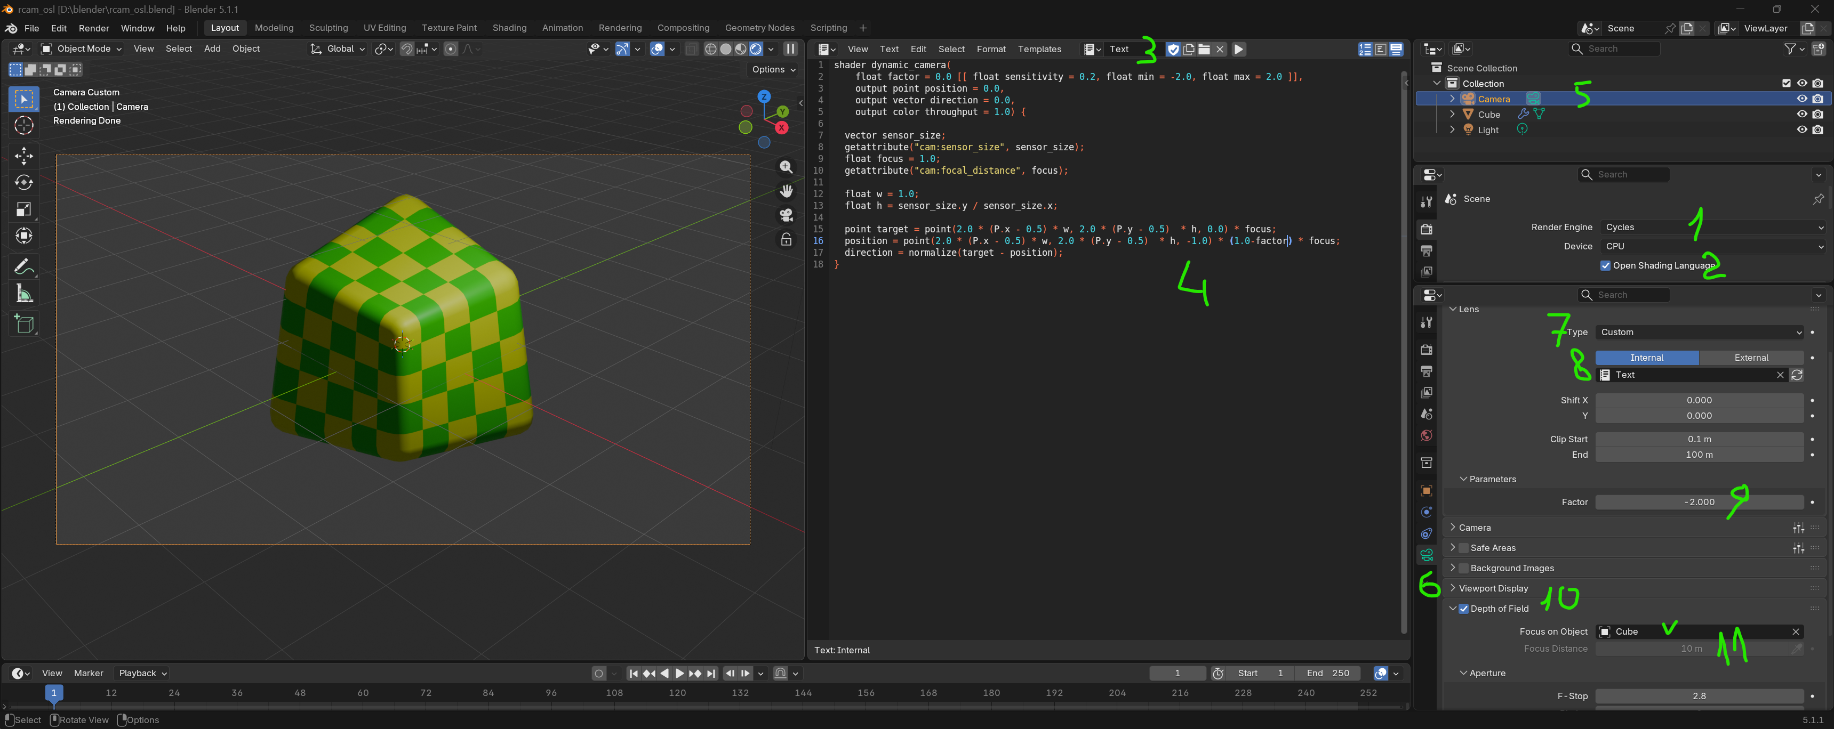The height and width of the screenshot is (729, 1834).
Task: Select the Rotate tool
Action: click(x=23, y=182)
